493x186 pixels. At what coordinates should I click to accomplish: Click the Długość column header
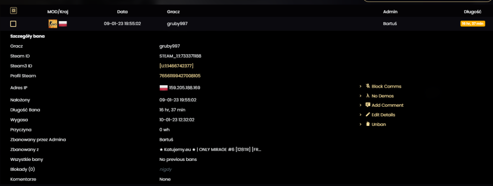(x=473, y=12)
